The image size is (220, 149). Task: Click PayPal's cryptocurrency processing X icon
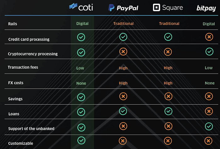[123, 52]
